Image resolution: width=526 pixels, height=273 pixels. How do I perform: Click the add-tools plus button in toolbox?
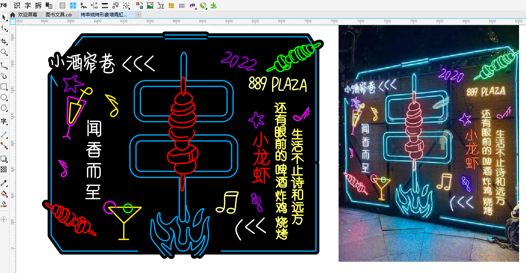4,219
